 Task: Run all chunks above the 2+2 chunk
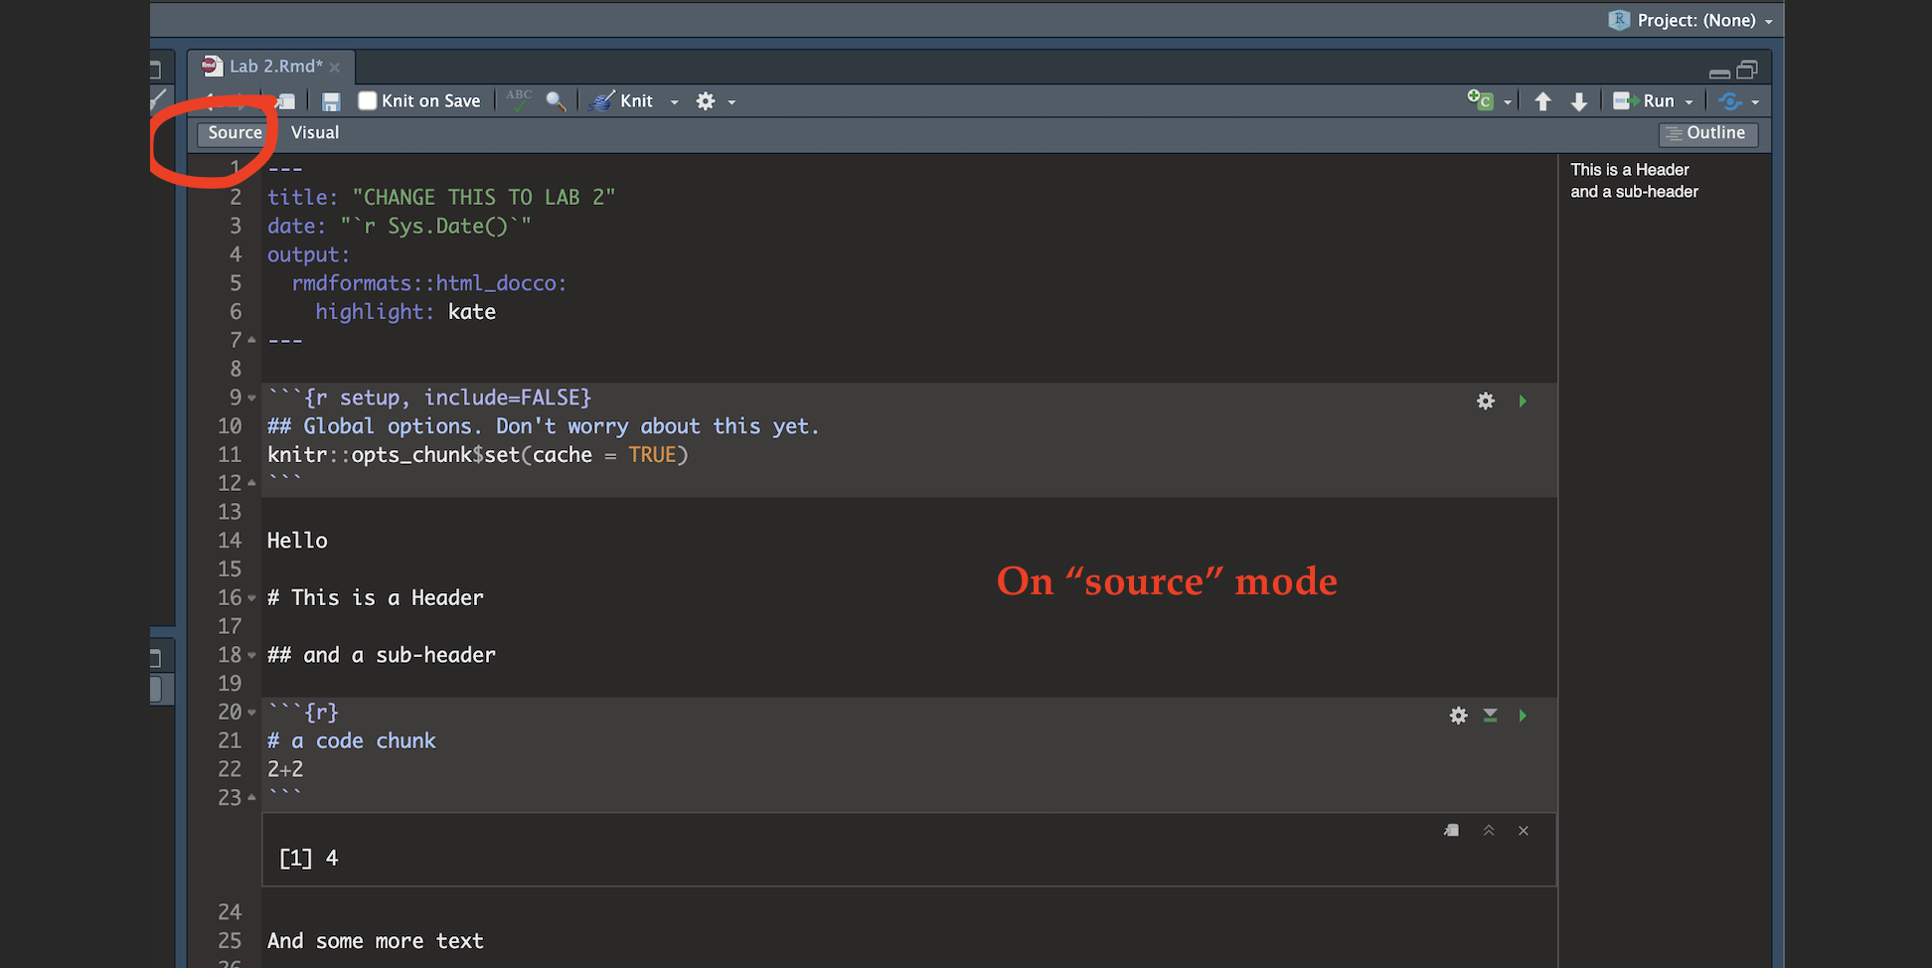click(1490, 716)
